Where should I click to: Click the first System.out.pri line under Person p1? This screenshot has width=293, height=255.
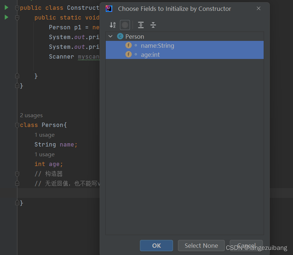point(74,37)
